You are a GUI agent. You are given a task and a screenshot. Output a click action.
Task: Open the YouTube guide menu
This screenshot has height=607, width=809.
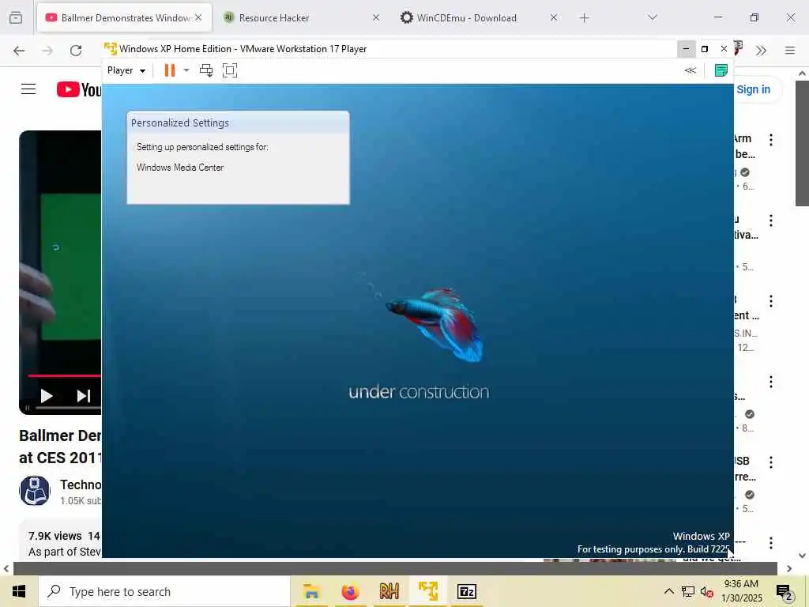click(28, 89)
